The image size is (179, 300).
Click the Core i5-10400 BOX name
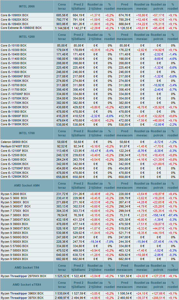click(x=14, y=54)
